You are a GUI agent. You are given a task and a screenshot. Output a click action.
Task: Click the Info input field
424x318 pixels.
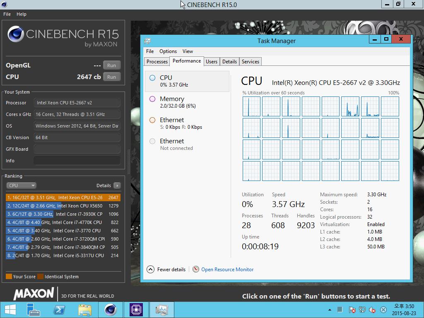pos(77,161)
